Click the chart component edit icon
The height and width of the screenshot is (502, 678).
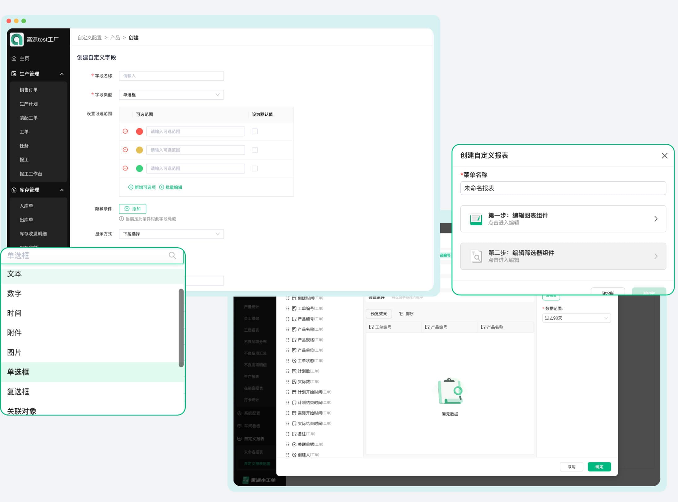point(476,219)
